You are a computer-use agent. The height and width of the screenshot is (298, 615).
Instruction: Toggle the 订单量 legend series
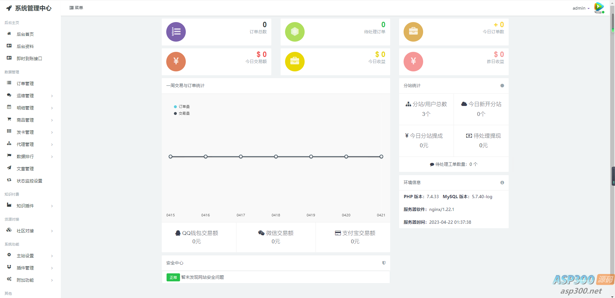(182, 107)
